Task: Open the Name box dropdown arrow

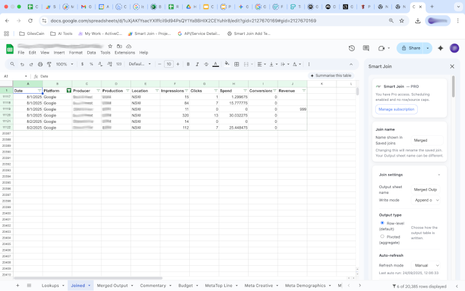Action: pyautogui.click(x=26, y=76)
